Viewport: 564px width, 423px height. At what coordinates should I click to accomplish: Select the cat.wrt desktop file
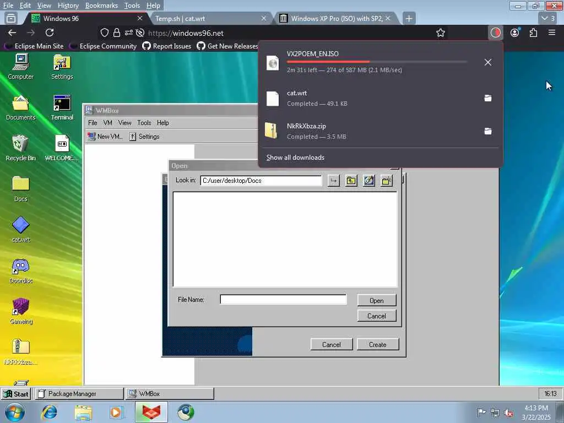(x=20, y=230)
